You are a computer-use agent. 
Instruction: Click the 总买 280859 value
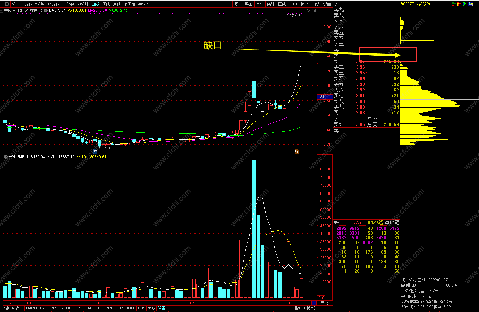pyautogui.click(x=391, y=124)
